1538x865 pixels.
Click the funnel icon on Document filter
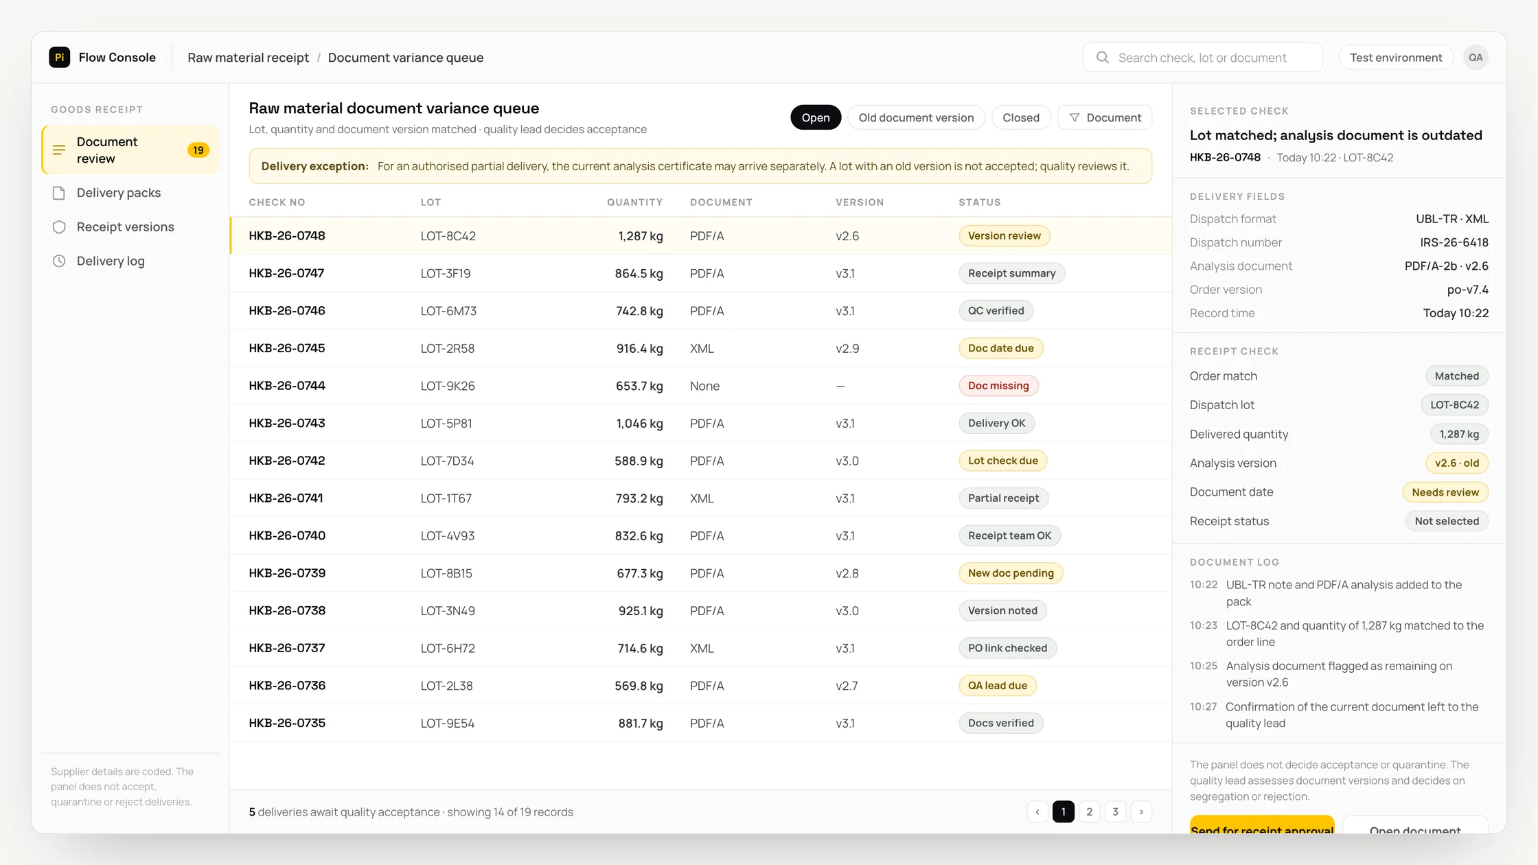point(1075,117)
